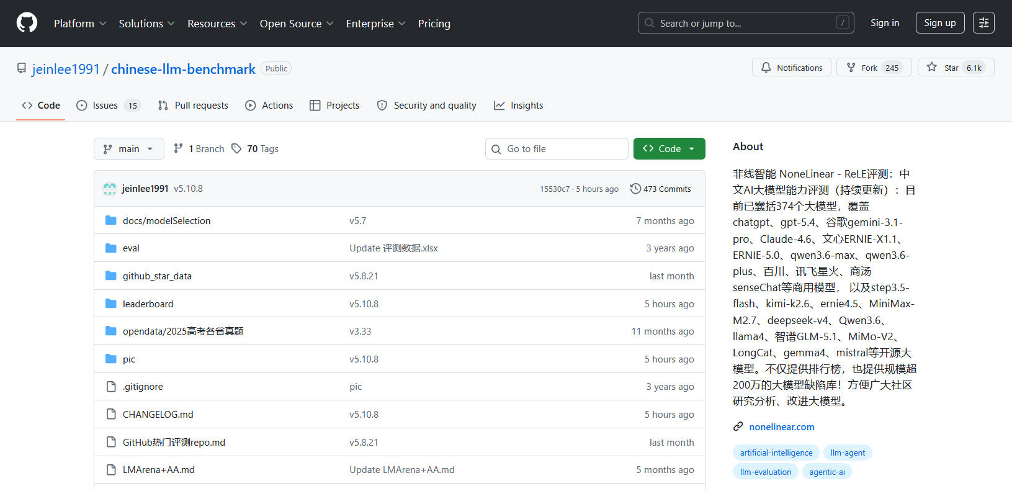Screen dimensions: 1012x491
Task: Open the green Code dropdown button
Action: pyautogui.click(x=669, y=149)
